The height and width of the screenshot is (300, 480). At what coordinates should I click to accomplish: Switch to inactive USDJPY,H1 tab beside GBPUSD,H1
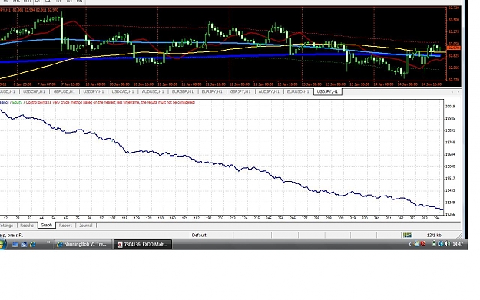pos(94,91)
